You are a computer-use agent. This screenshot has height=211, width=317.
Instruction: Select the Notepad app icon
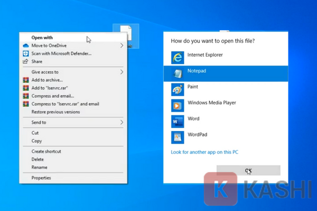pyautogui.click(x=176, y=72)
